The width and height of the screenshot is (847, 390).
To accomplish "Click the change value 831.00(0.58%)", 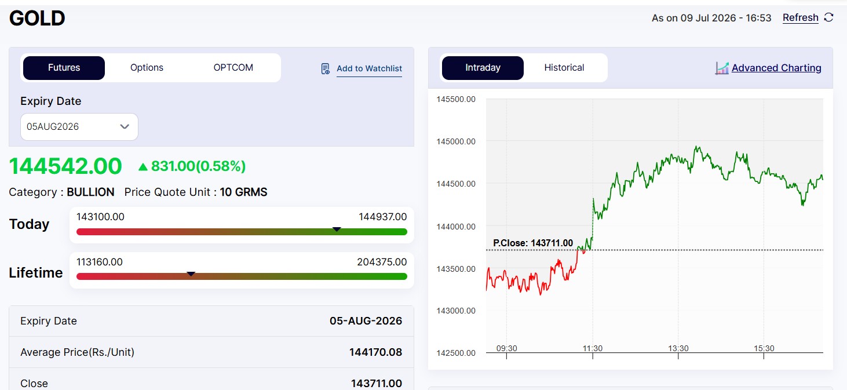I will (x=198, y=167).
